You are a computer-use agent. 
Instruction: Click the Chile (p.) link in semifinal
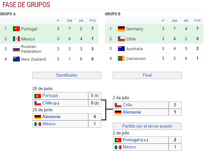[51, 103]
